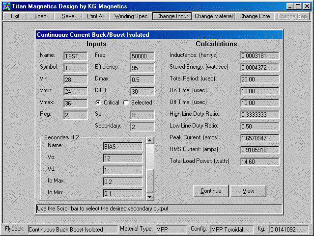Click the Name input field containing TEST

pos(76,56)
